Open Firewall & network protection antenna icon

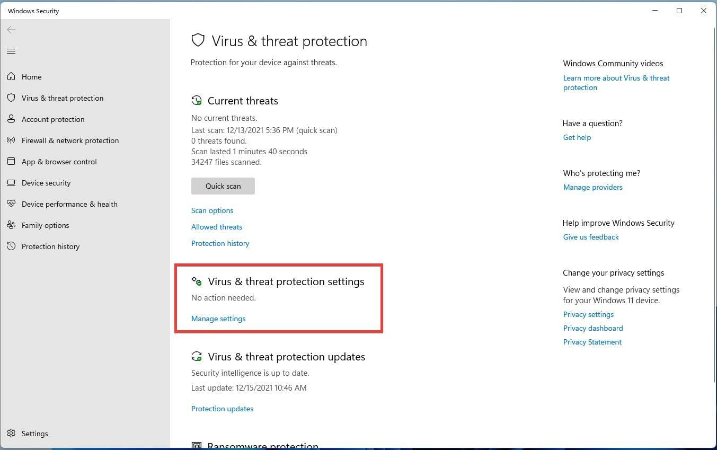tap(11, 140)
